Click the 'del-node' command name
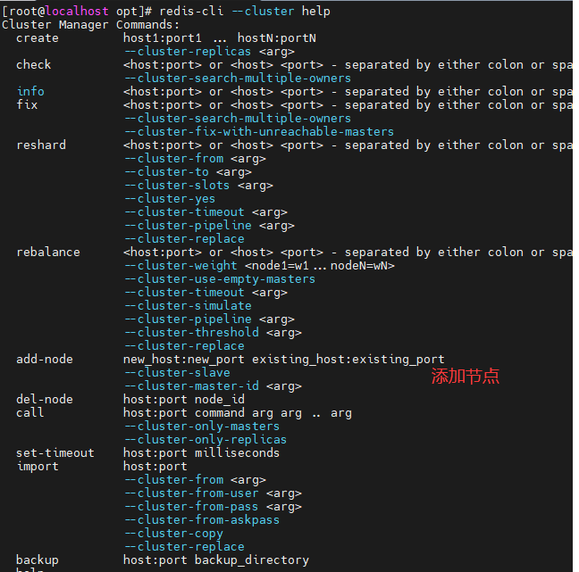 point(45,400)
